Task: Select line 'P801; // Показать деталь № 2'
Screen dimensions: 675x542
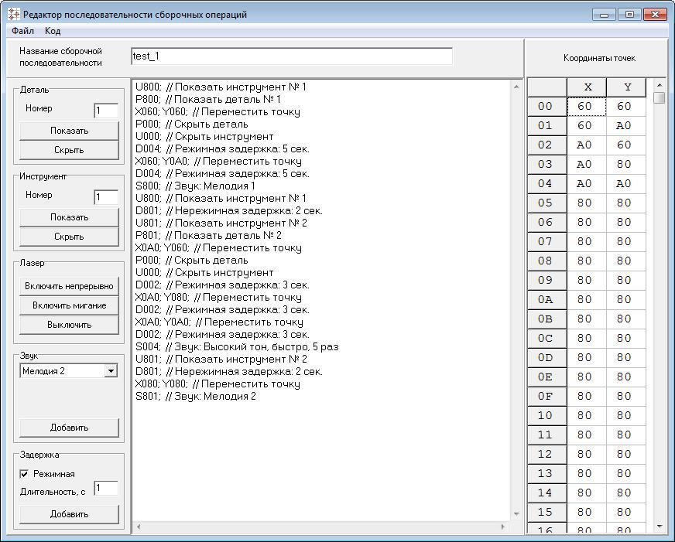Action: pos(208,236)
